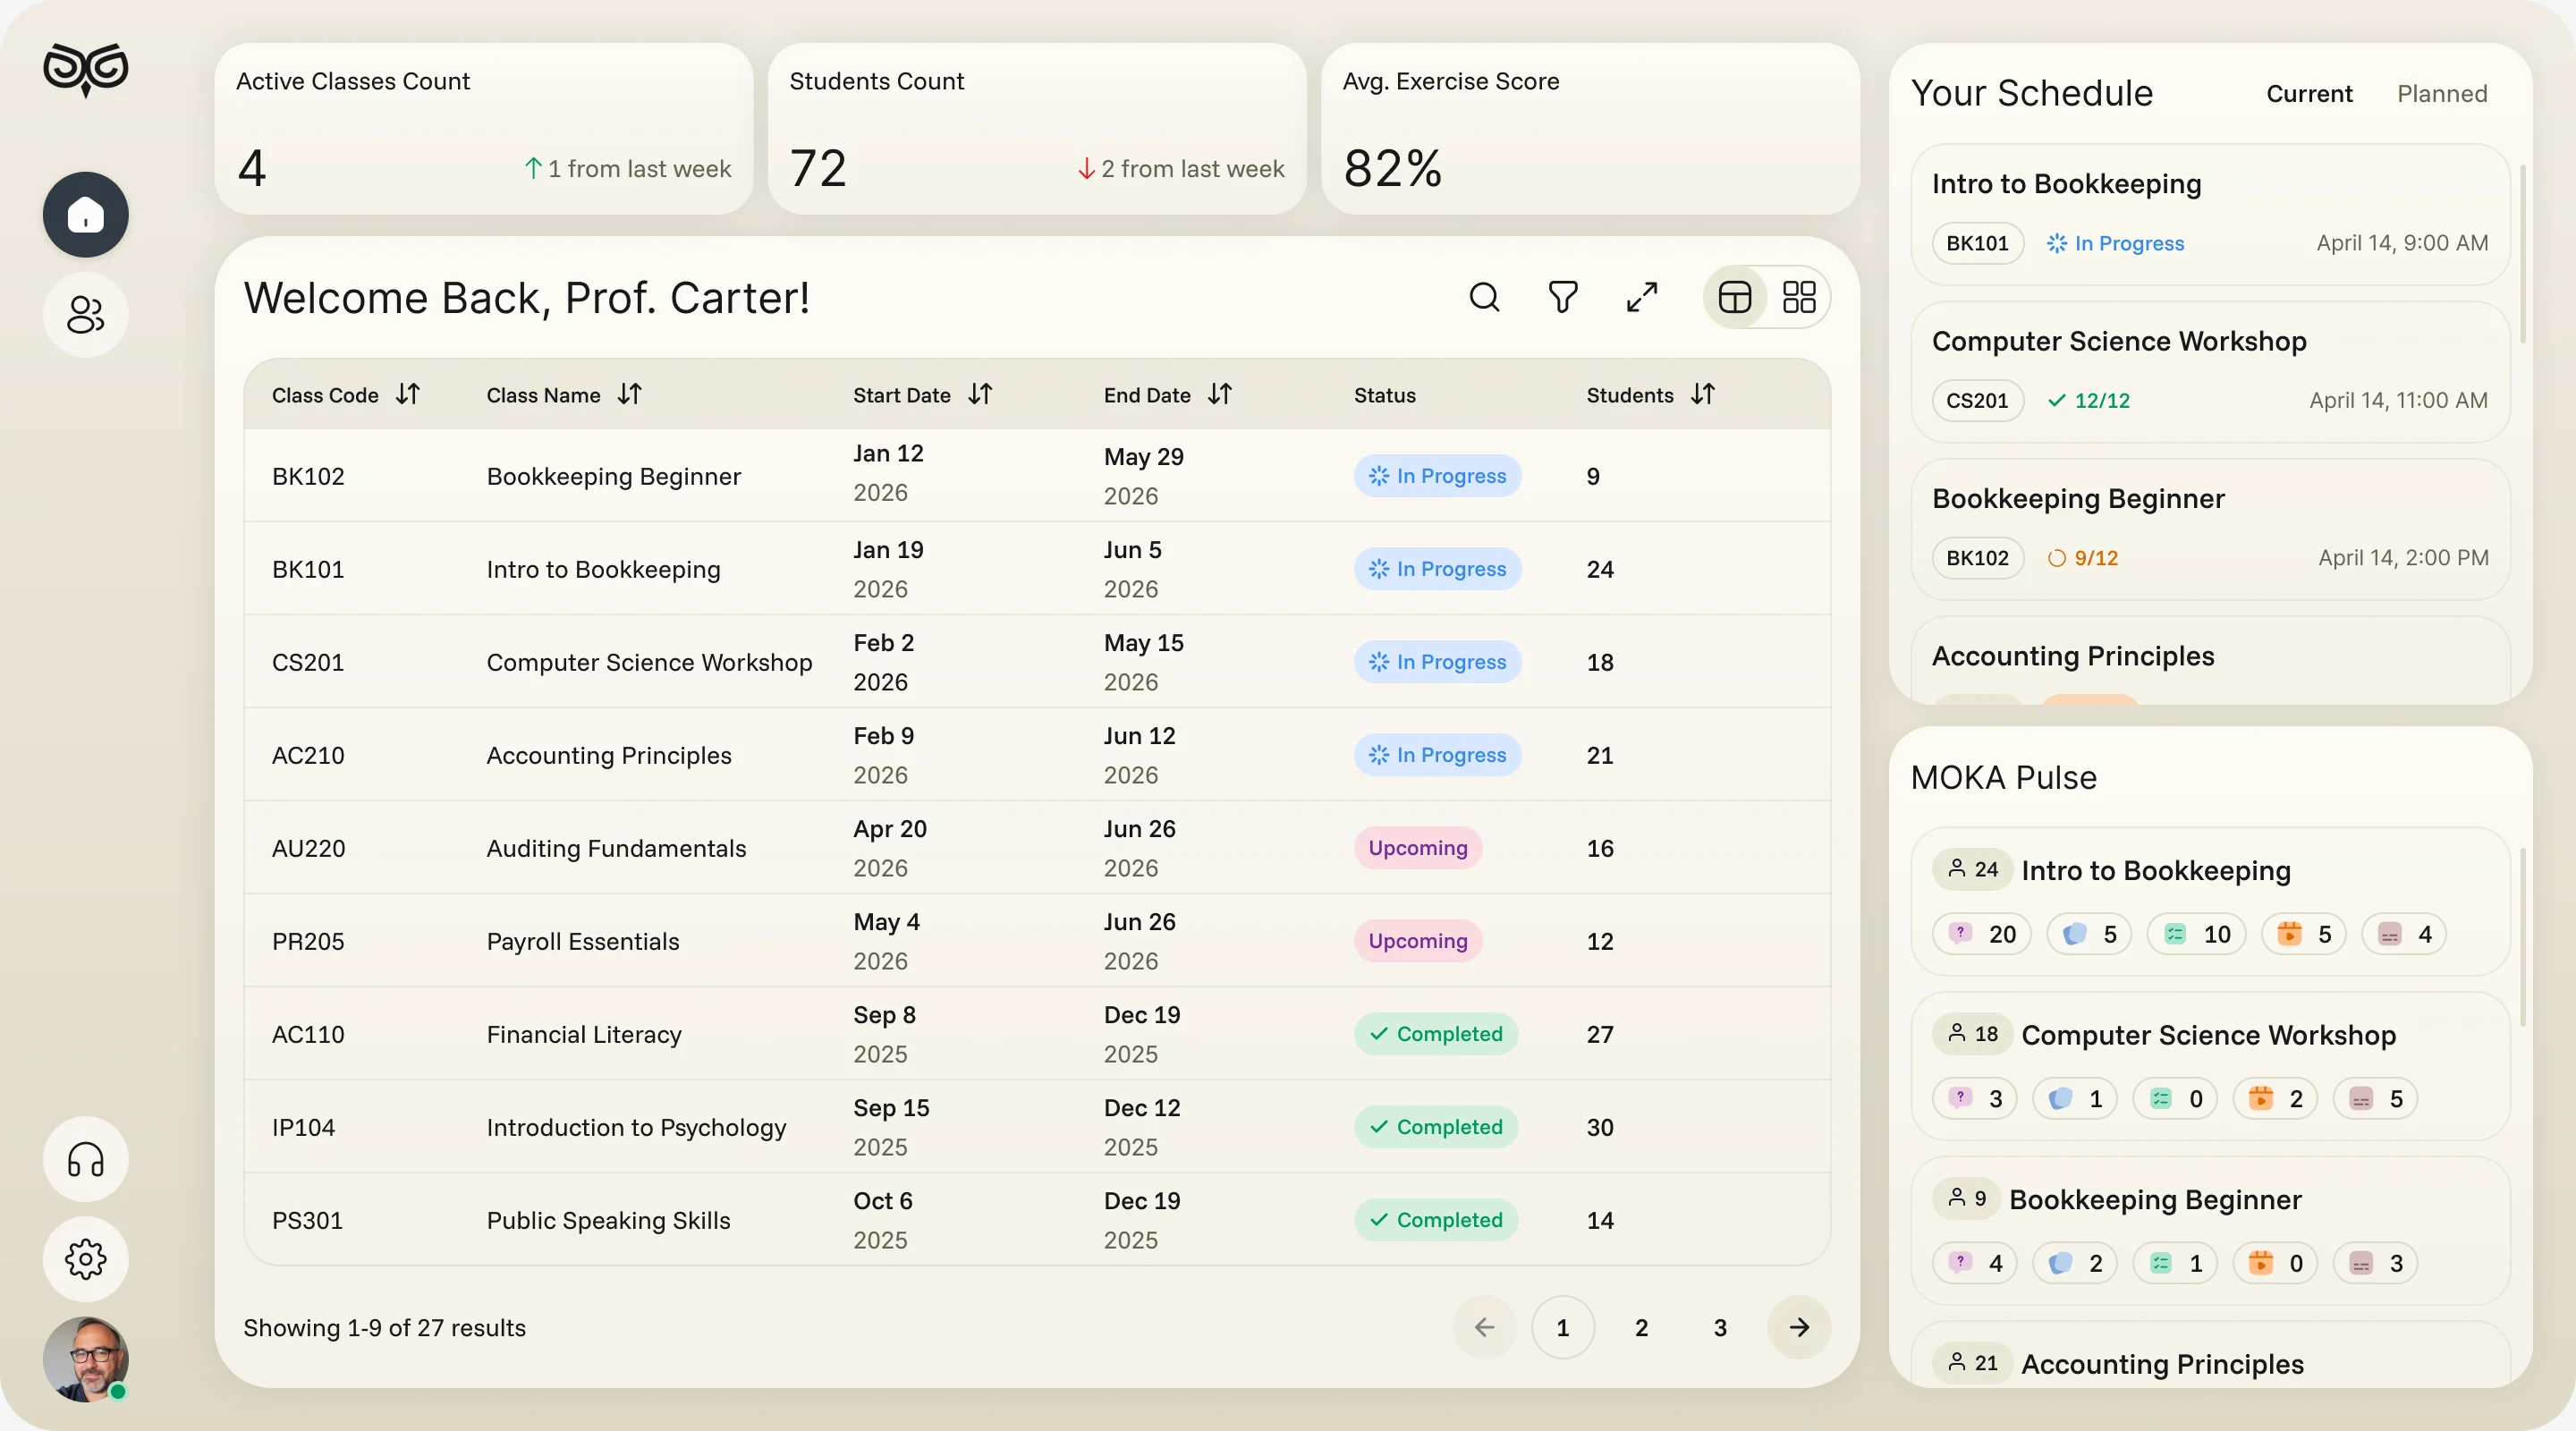Open the Home dashboard sidebar icon
The image size is (2576, 1431).
tap(85, 214)
